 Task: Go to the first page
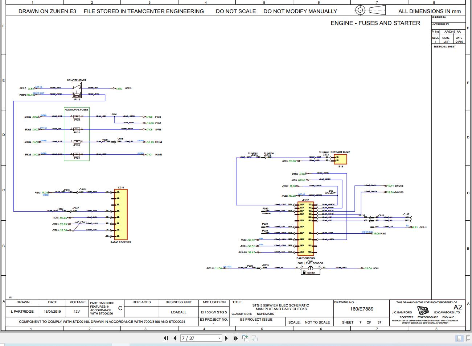click(166, 338)
